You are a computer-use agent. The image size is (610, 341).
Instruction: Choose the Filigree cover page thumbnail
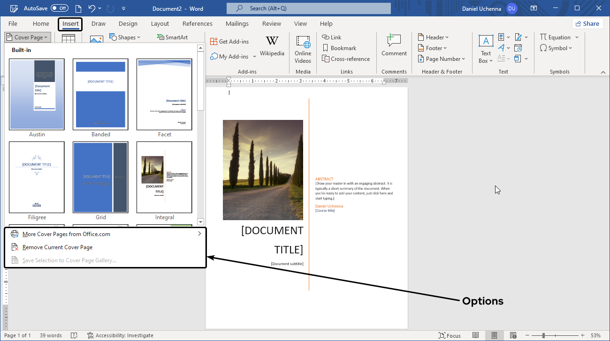coord(37,177)
